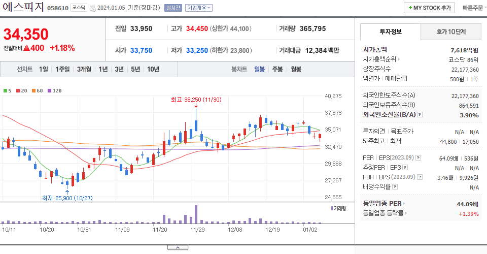Click question mark icon next to 외국인소진율(B/A)
487x254 pixels.
point(420,115)
